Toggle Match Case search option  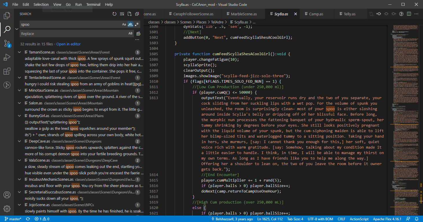click(124, 25)
